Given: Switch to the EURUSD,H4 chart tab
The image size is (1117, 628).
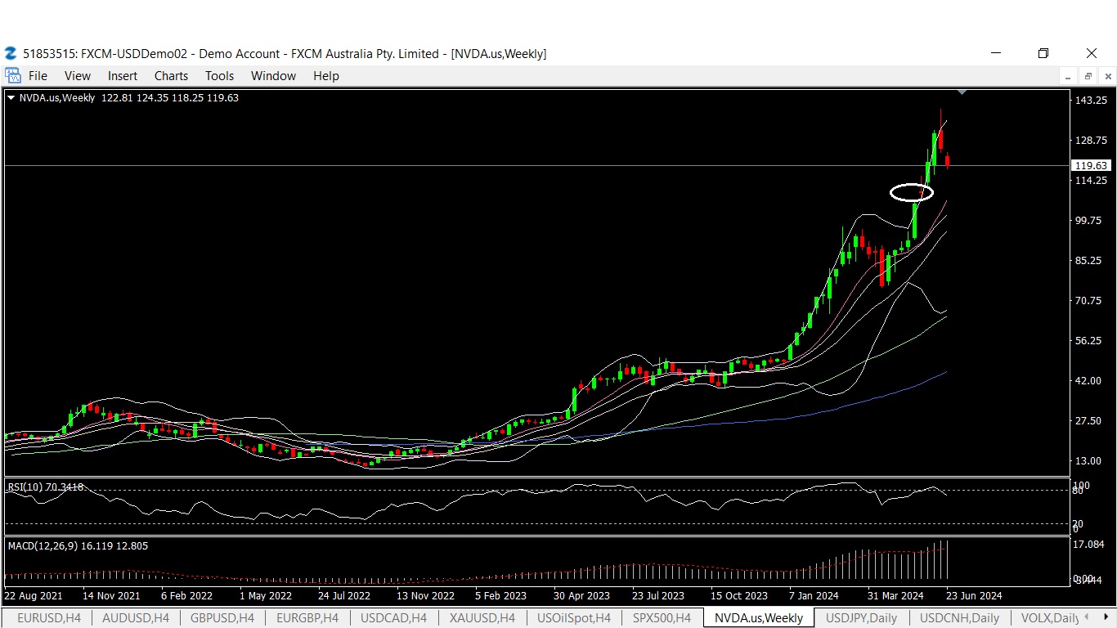Looking at the screenshot, I should (48, 618).
